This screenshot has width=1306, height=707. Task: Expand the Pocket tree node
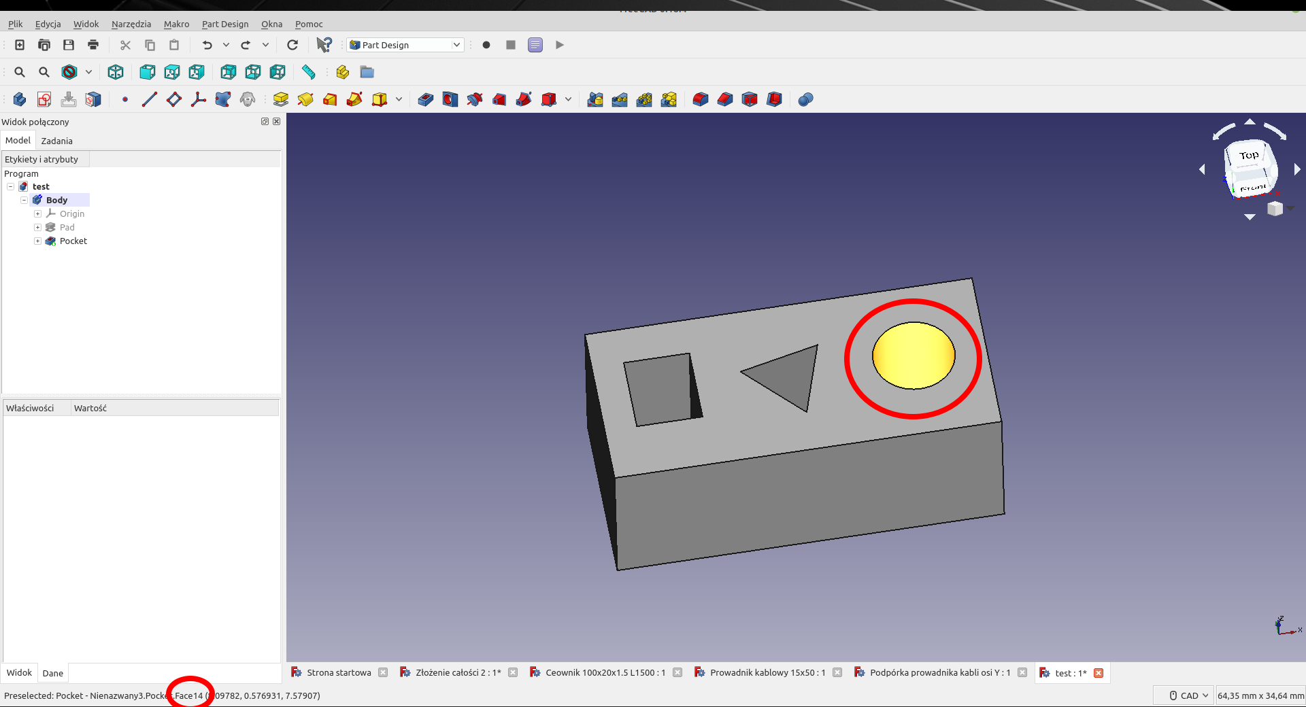tap(37, 241)
